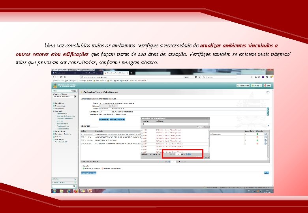308x213 pixels.
Task: Open Firefox downloads icon
Action: 252,77
